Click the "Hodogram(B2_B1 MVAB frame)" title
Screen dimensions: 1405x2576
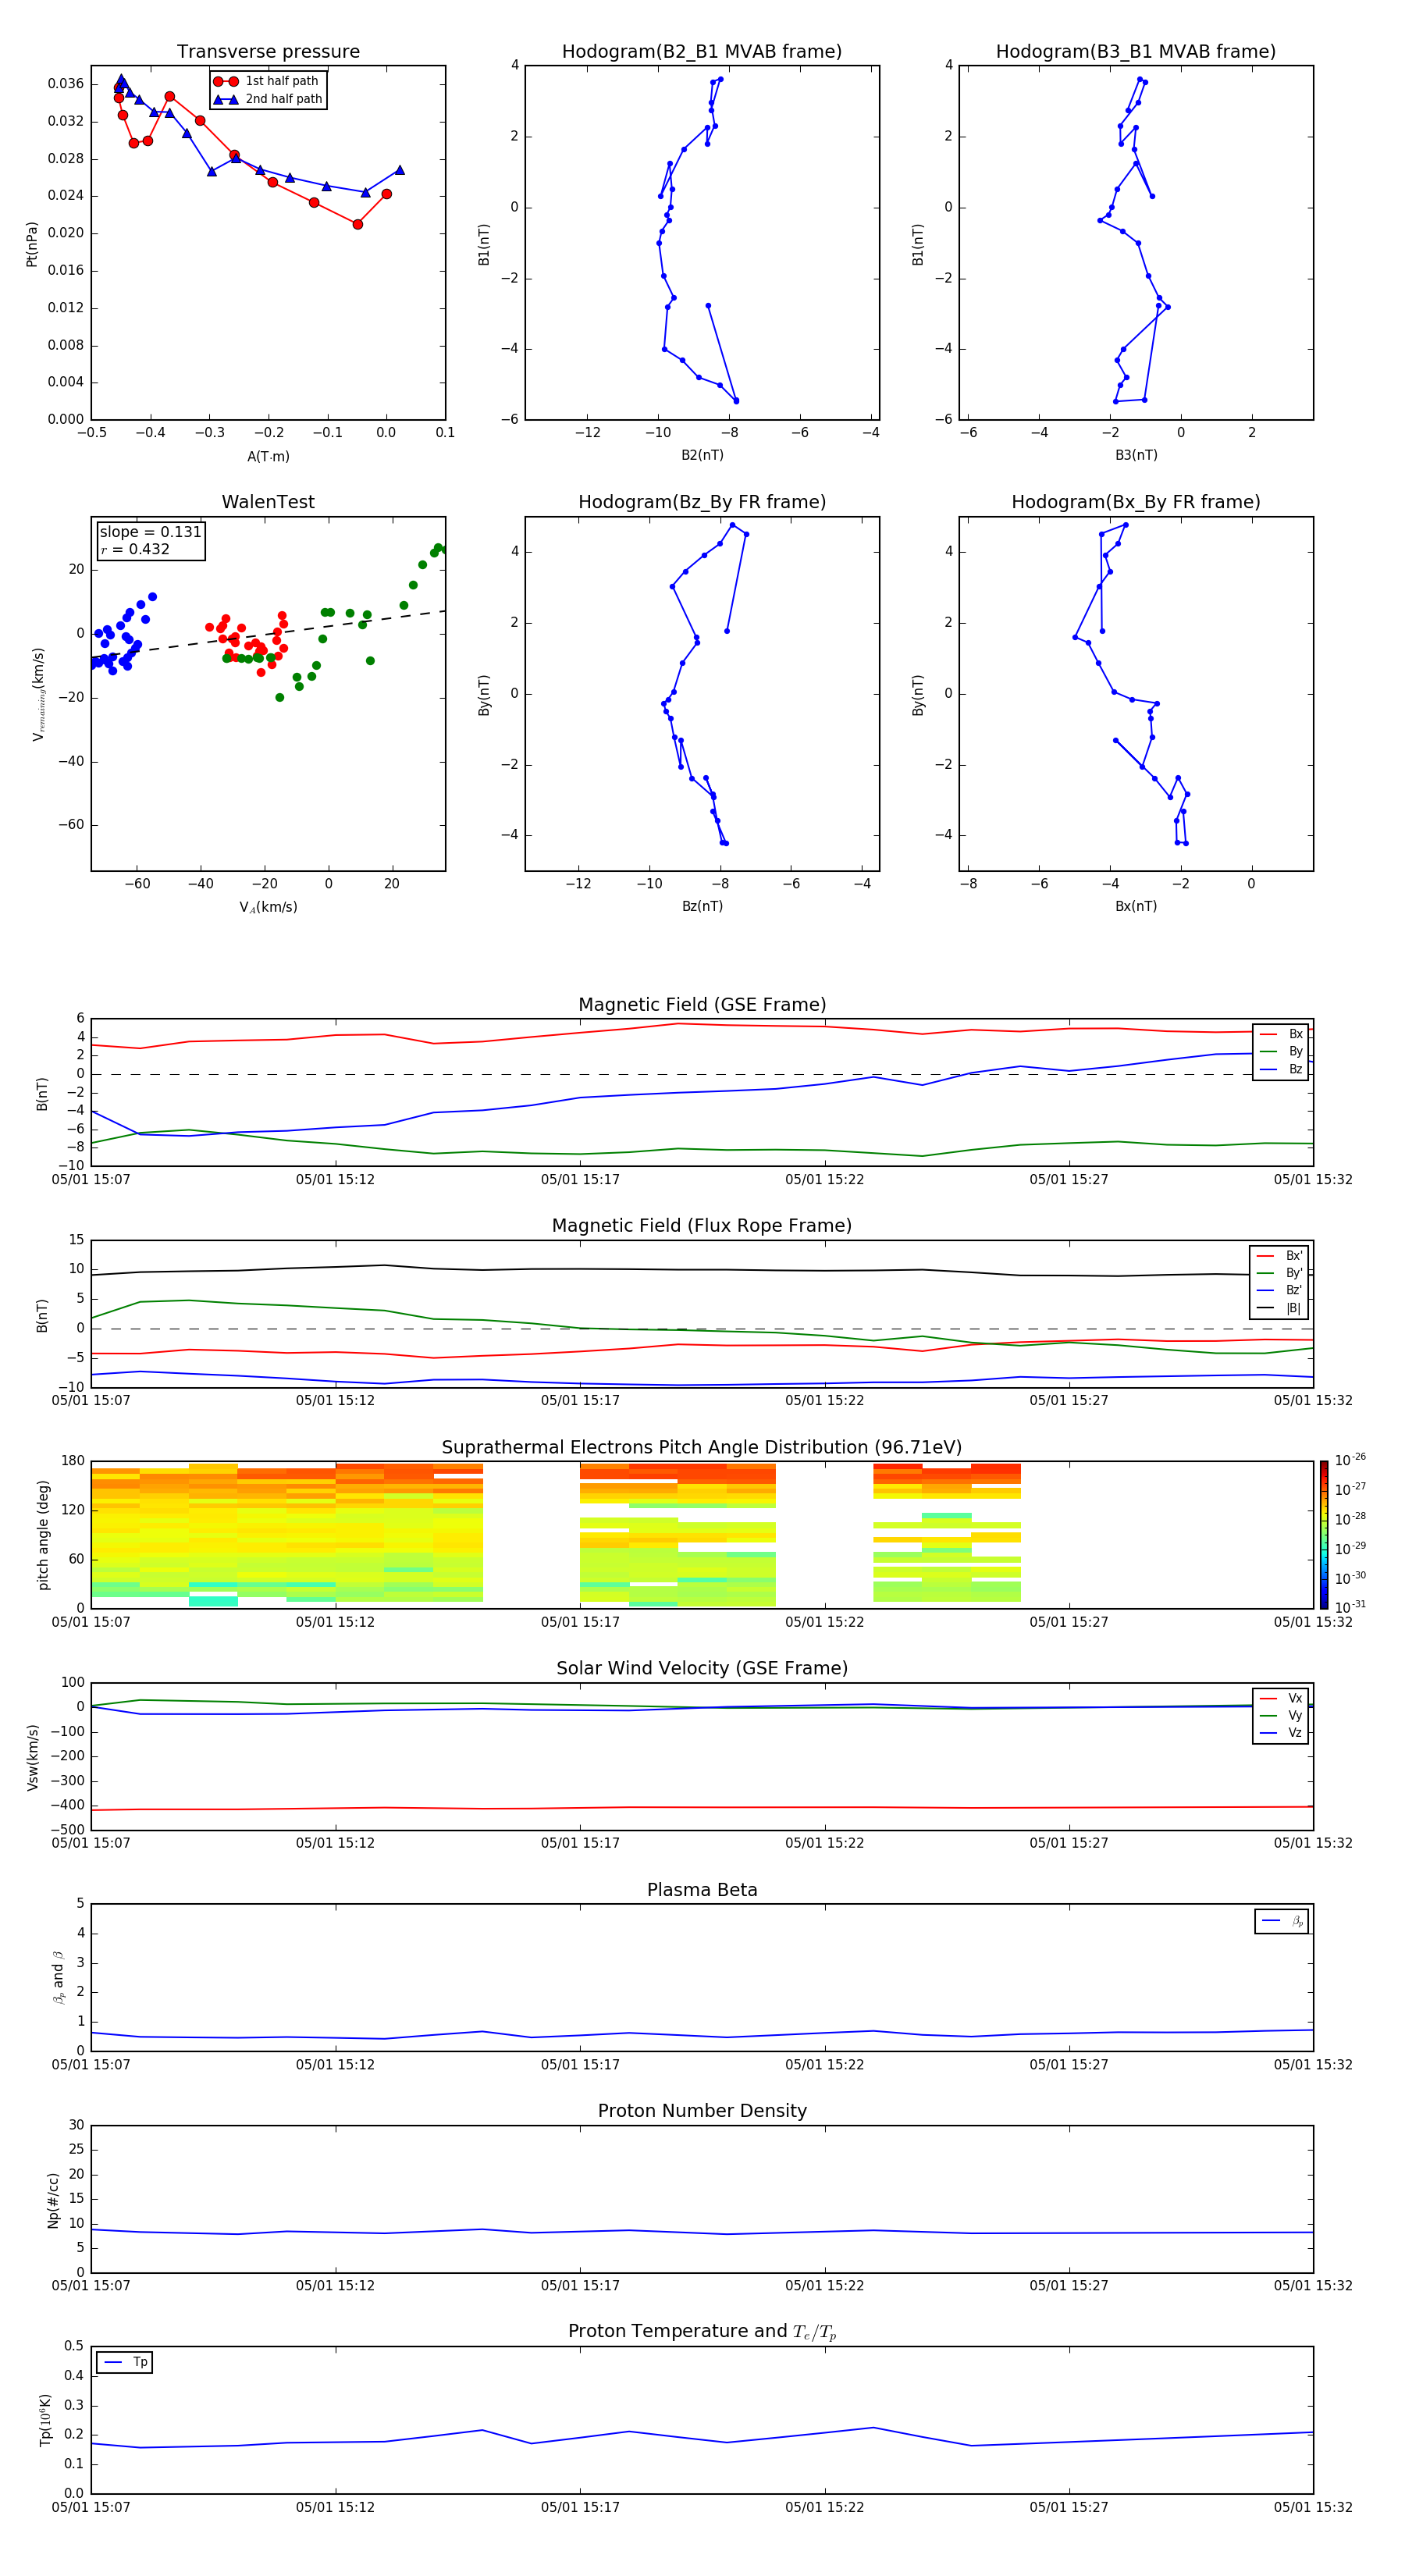coord(702,51)
